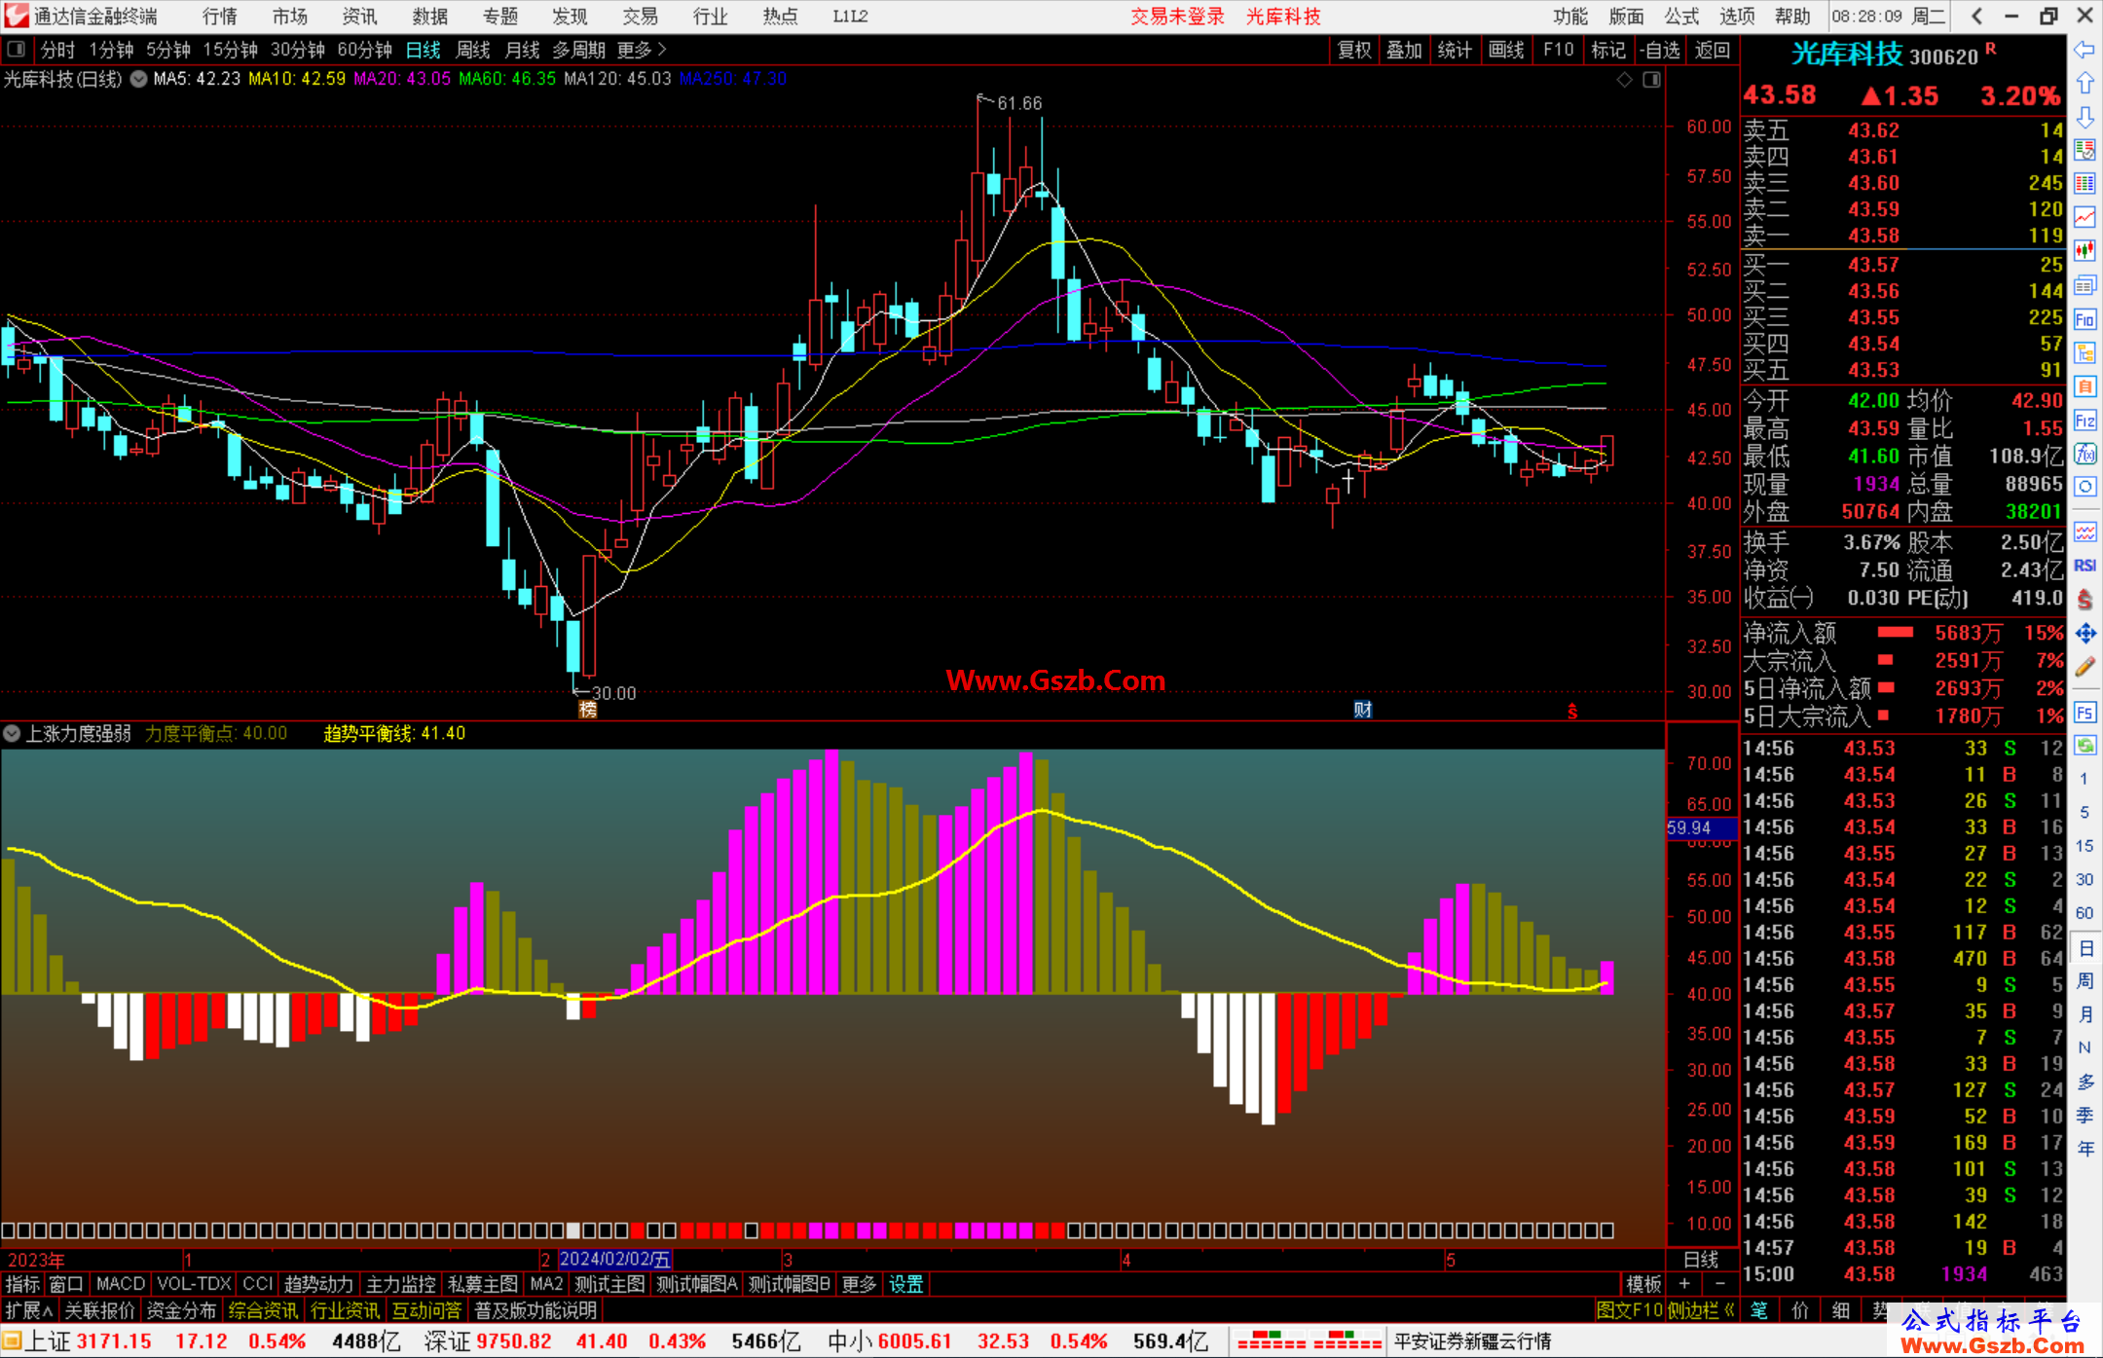Select the 60 minute period in sidebar

click(x=2085, y=913)
